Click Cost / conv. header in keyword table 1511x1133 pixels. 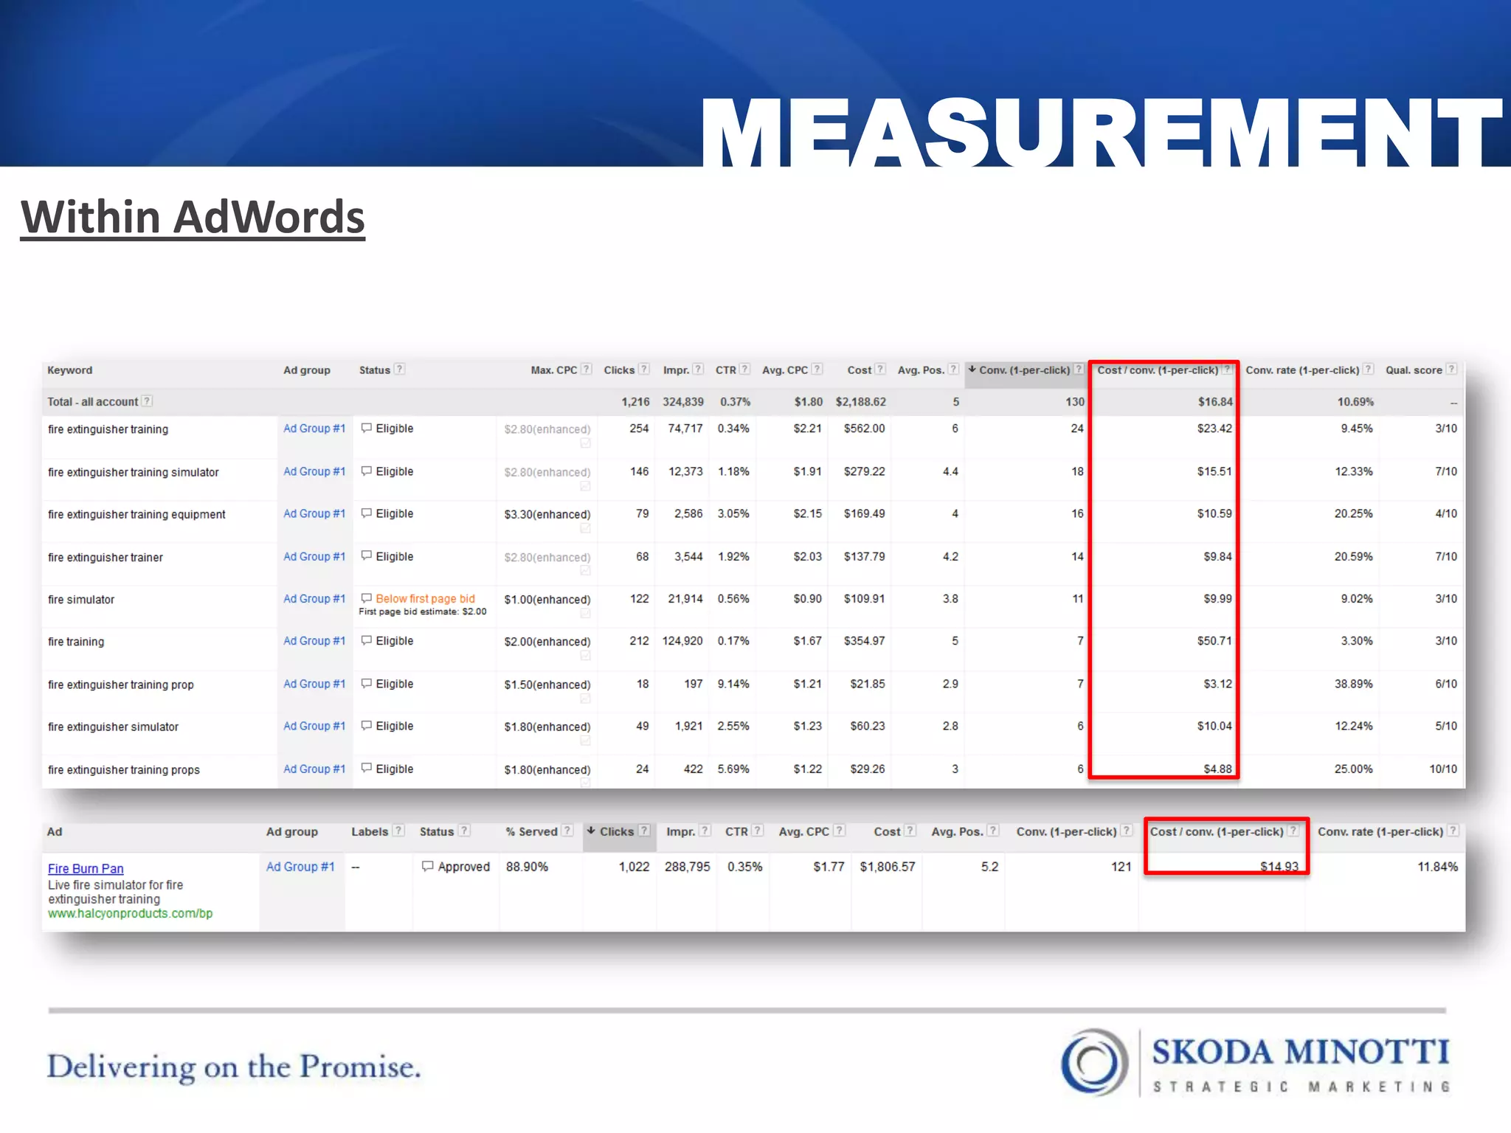[1158, 370]
